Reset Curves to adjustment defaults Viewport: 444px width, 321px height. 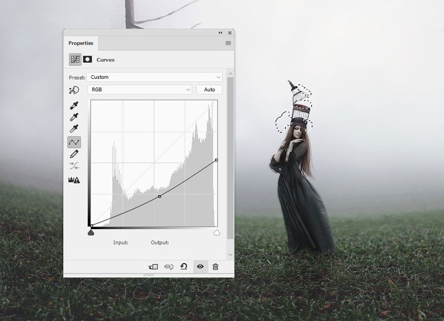click(184, 267)
